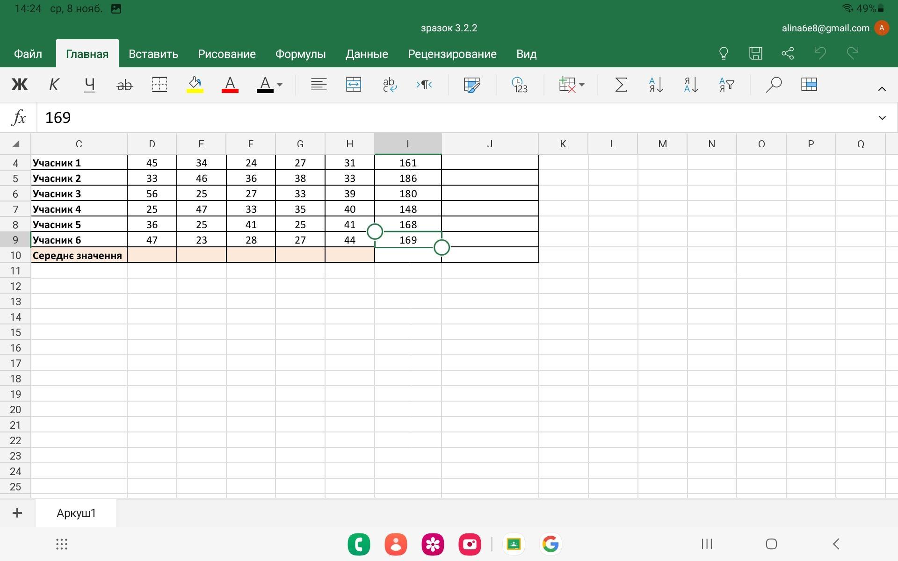The image size is (898, 561).
Task: Click the AutoSum sigma icon
Action: [621, 85]
